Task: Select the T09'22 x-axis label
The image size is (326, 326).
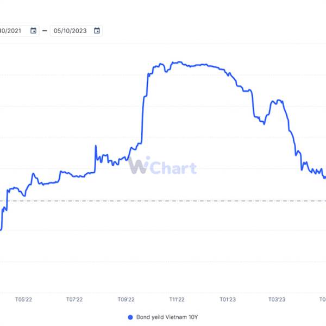Action: click(126, 299)
